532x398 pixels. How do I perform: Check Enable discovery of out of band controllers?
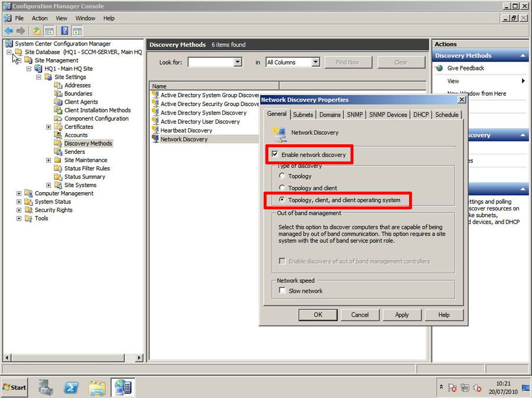click(x=282, y=261)
